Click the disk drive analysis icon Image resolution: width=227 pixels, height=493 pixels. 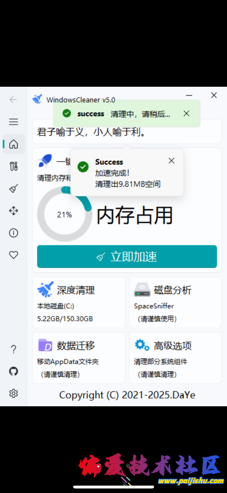[142, 289]
